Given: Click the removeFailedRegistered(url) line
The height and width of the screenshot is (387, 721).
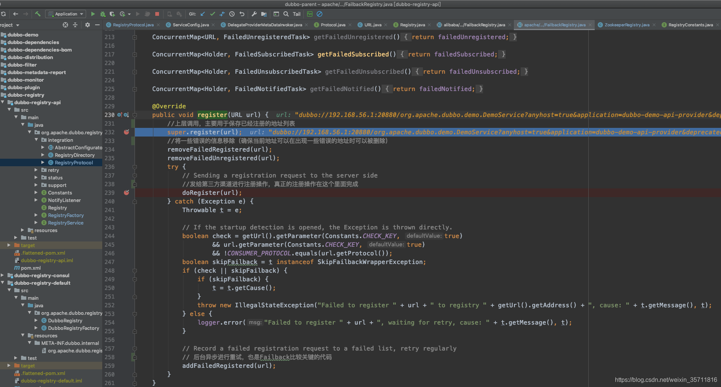Looking at the screenshot, I should click(x=220, y=149).
